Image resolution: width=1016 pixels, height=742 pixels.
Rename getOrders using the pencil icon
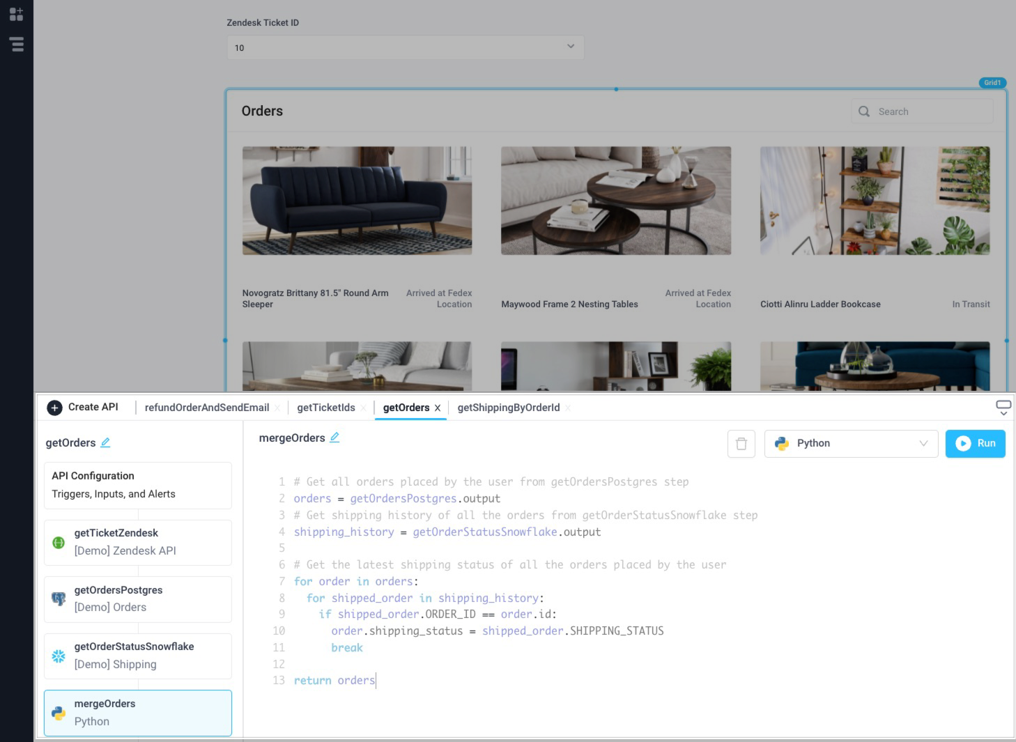[x=106, y=442]
